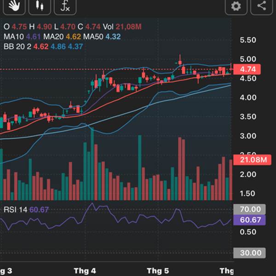The height and width of the screenshot is (276, 276).
Task: Open the candlestick chart type selector
Action: [40, 6]
